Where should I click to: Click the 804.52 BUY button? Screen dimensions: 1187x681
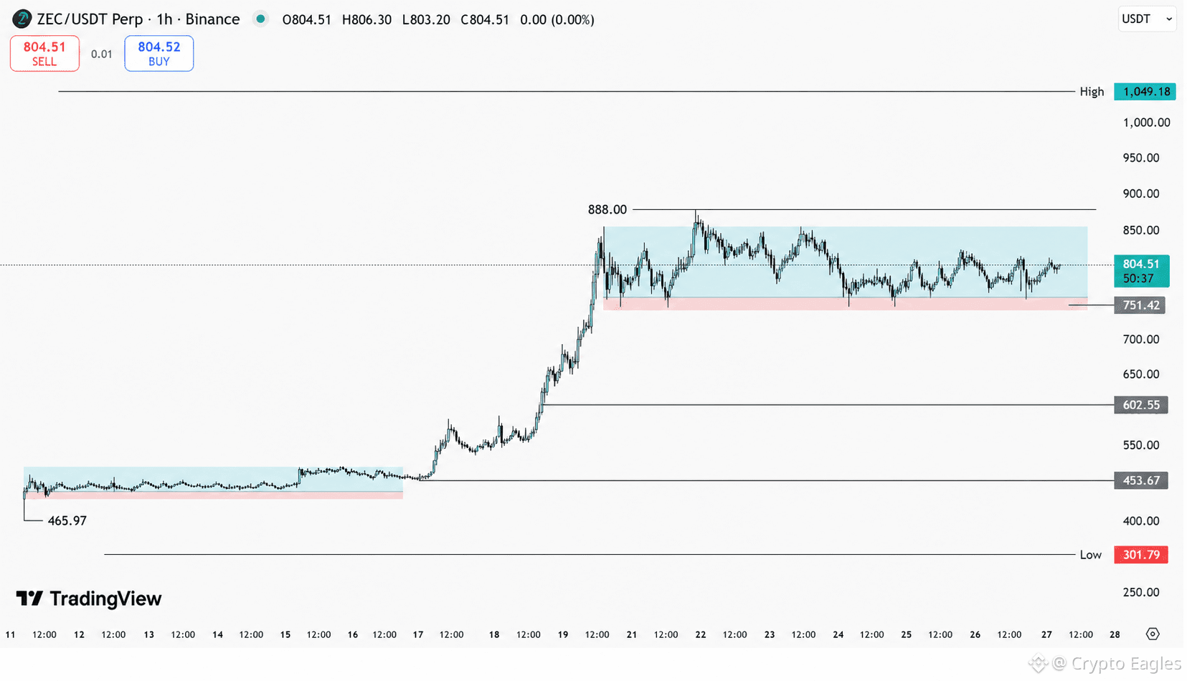point(159,54)
